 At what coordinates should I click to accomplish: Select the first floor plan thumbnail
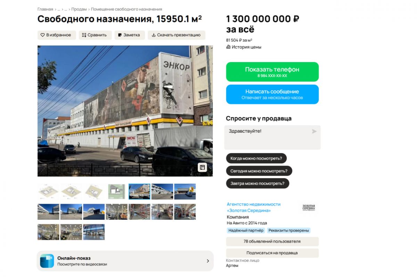(x=48, y=192)
